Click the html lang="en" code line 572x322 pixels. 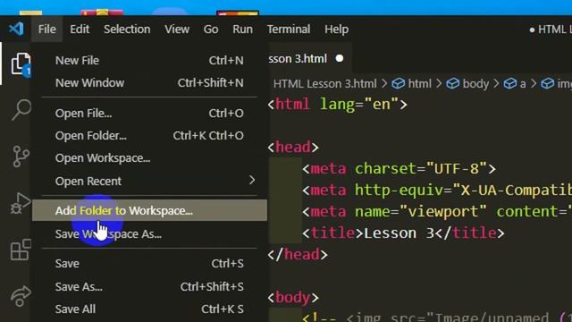coord(338,105)
